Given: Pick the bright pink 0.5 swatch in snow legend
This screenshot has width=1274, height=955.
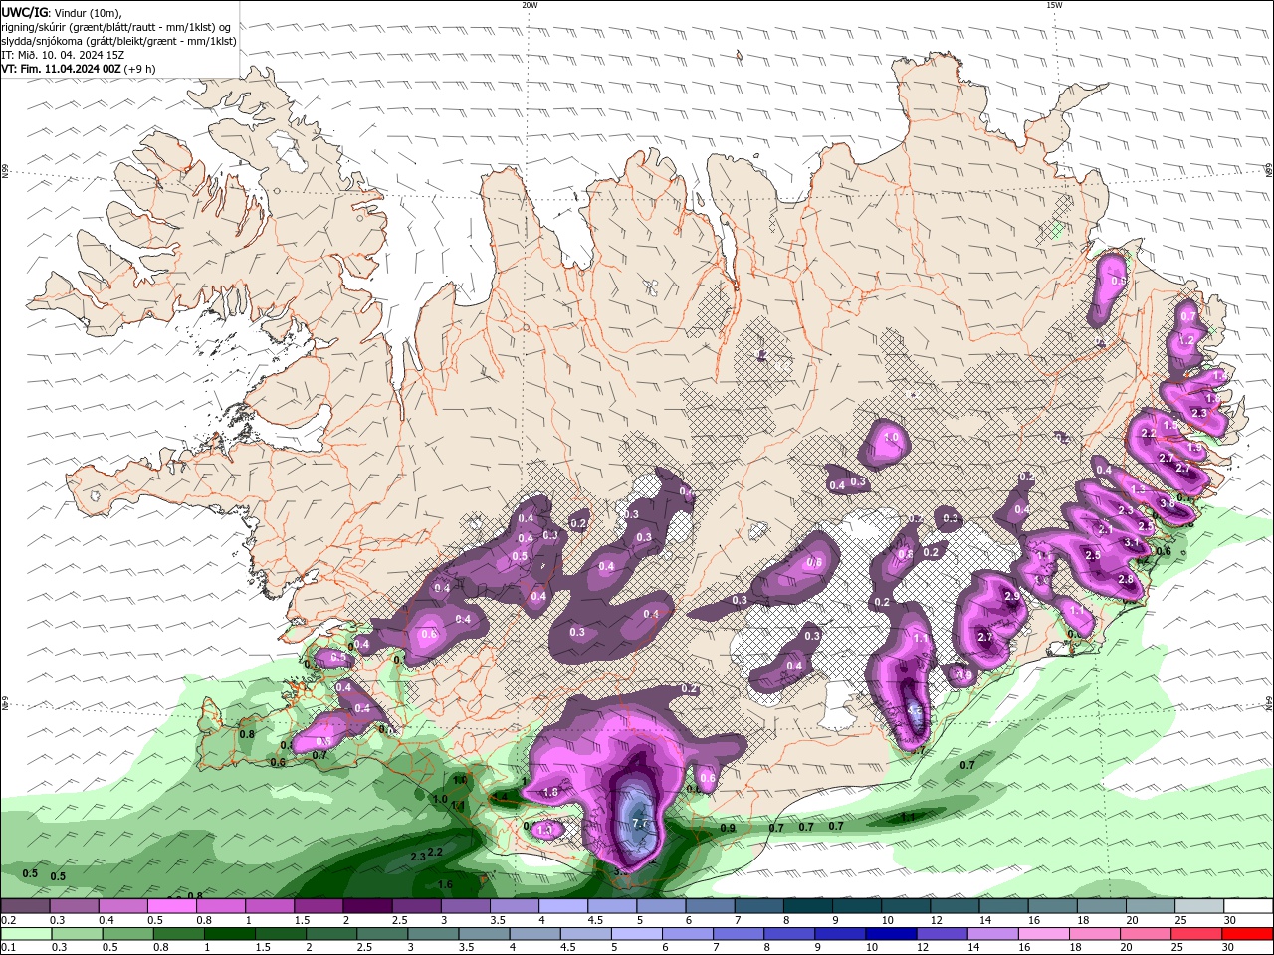Looking at the screenshot, I should coord(171,906).
